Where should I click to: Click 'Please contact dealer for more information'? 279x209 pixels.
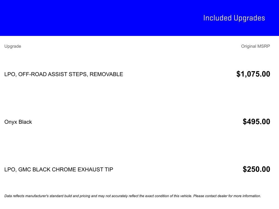click(x=227, y=196)
